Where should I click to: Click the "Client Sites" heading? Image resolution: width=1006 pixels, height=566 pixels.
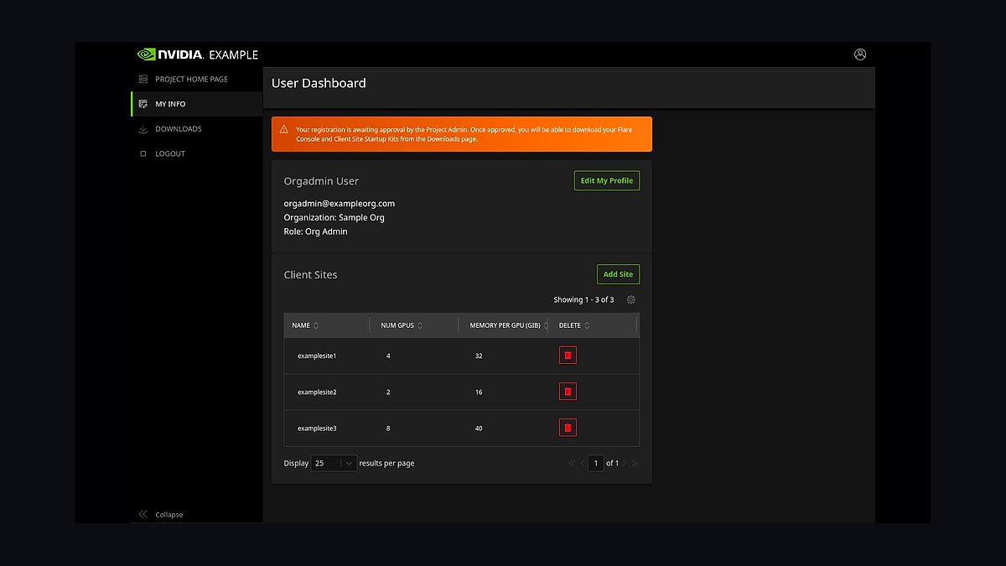(310, 275)
